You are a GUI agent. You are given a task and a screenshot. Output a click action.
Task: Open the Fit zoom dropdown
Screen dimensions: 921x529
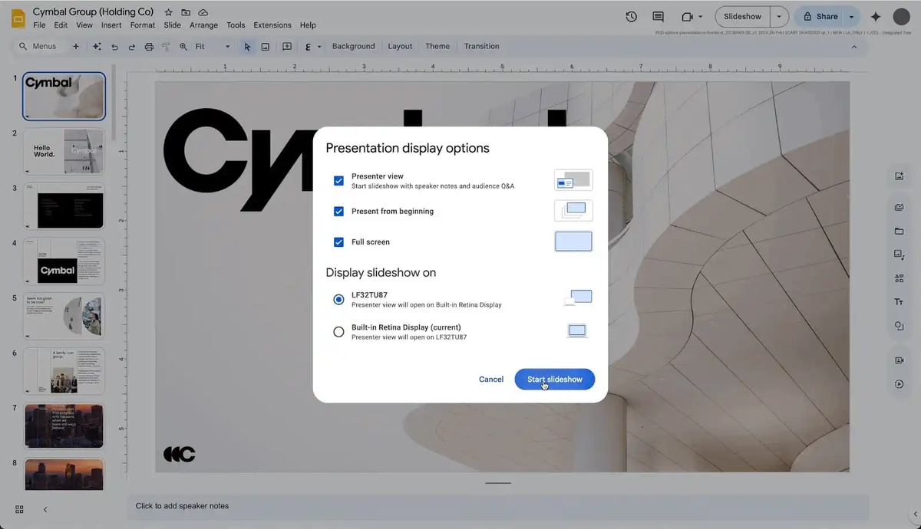pos(211,47)
